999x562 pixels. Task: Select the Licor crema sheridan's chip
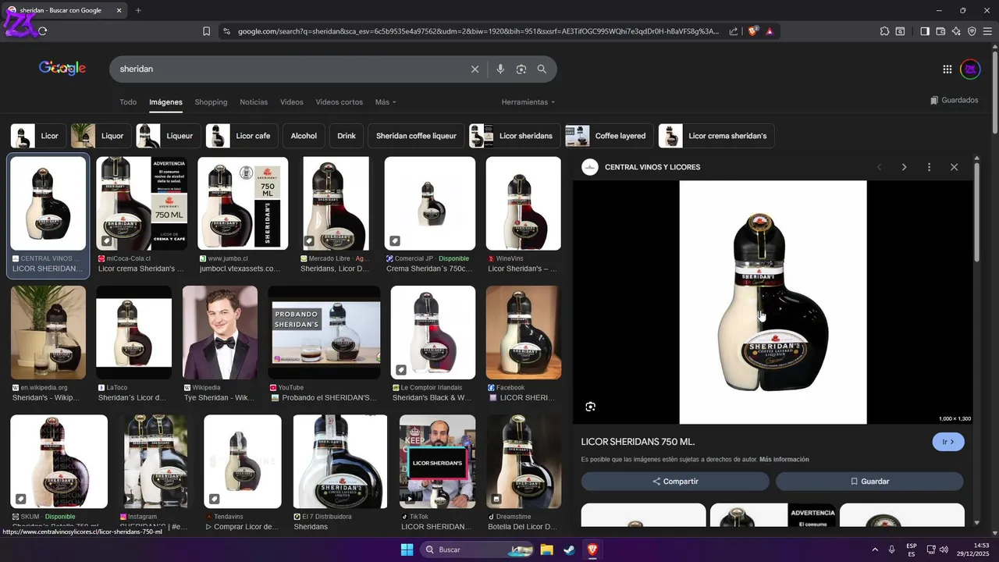(716, 136)
